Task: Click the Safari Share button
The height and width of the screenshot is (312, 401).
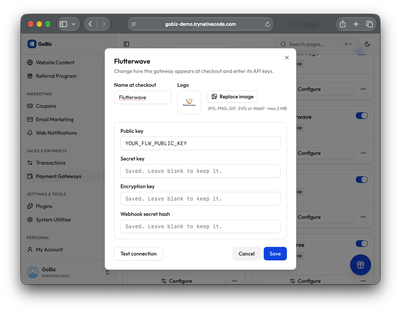Action: (x=343, y=24)
